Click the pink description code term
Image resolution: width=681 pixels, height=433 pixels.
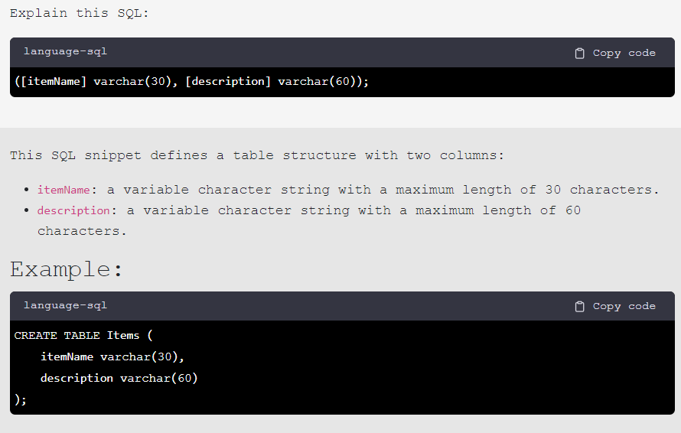[73, 210]
